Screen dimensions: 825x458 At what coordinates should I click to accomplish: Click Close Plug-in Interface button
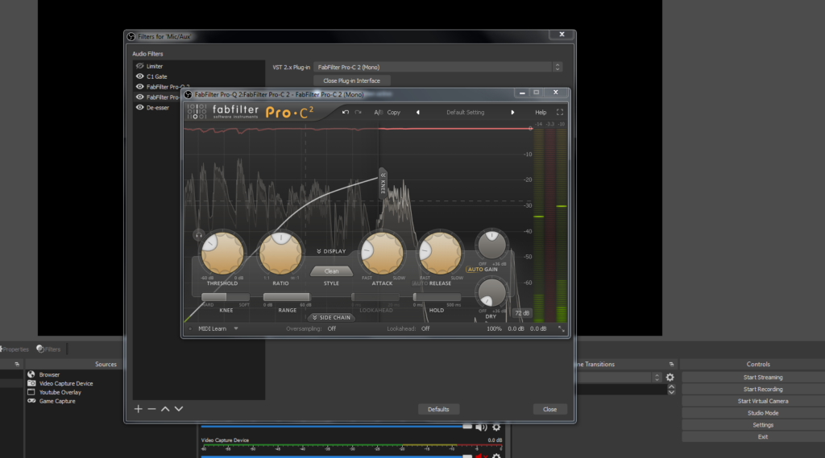pyautogui.click(x=351, y=80)
